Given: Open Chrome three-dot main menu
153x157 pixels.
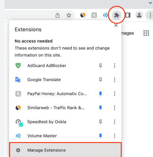Looking at the screenshot, I should coord(150,15).
